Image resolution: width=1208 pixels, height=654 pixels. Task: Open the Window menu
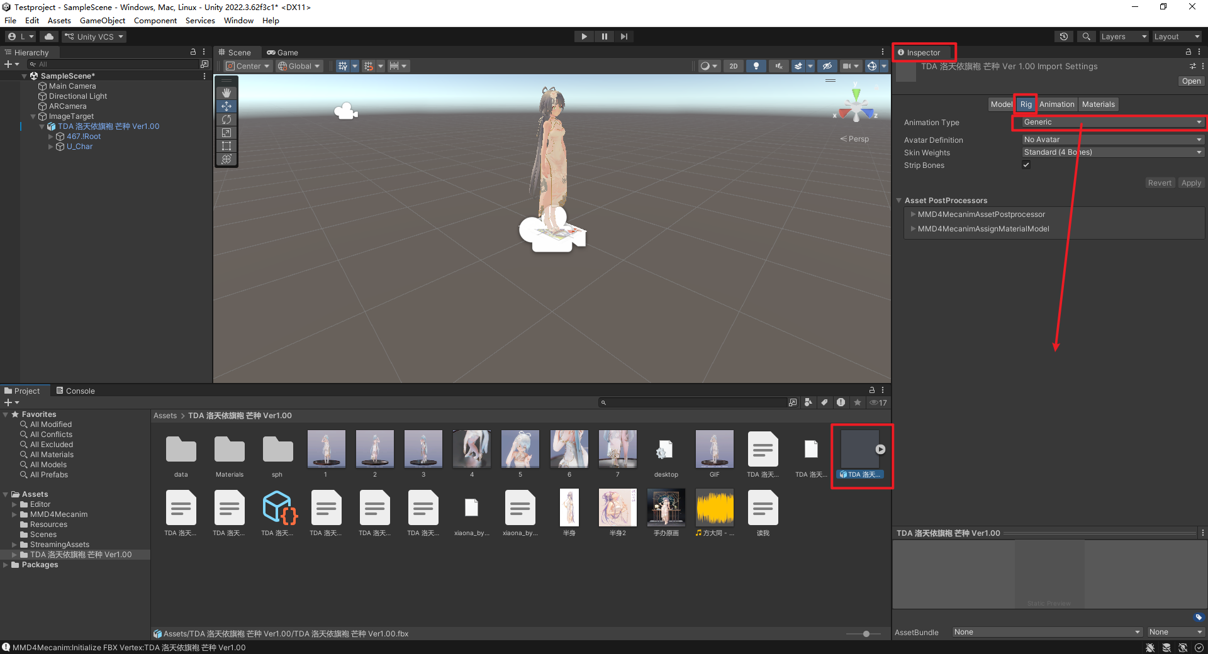(238, 21)
